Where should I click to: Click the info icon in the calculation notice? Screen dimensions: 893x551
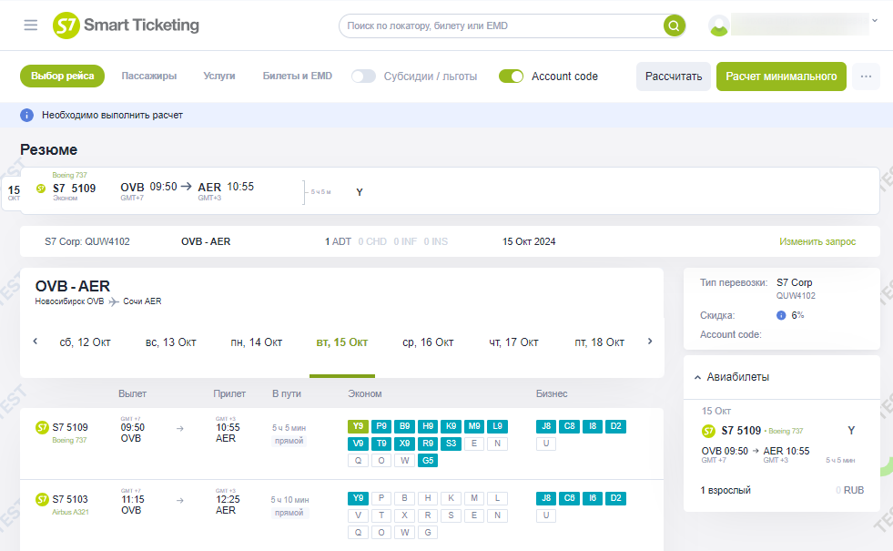pyautogui.click(x=26, y=115)
